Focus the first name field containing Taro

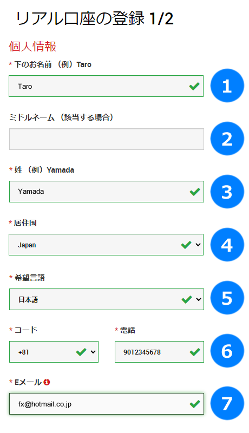point(106,86)
